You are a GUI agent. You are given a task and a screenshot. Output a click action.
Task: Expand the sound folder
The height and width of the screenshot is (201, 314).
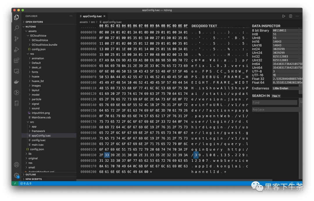[x=49, y=108]
